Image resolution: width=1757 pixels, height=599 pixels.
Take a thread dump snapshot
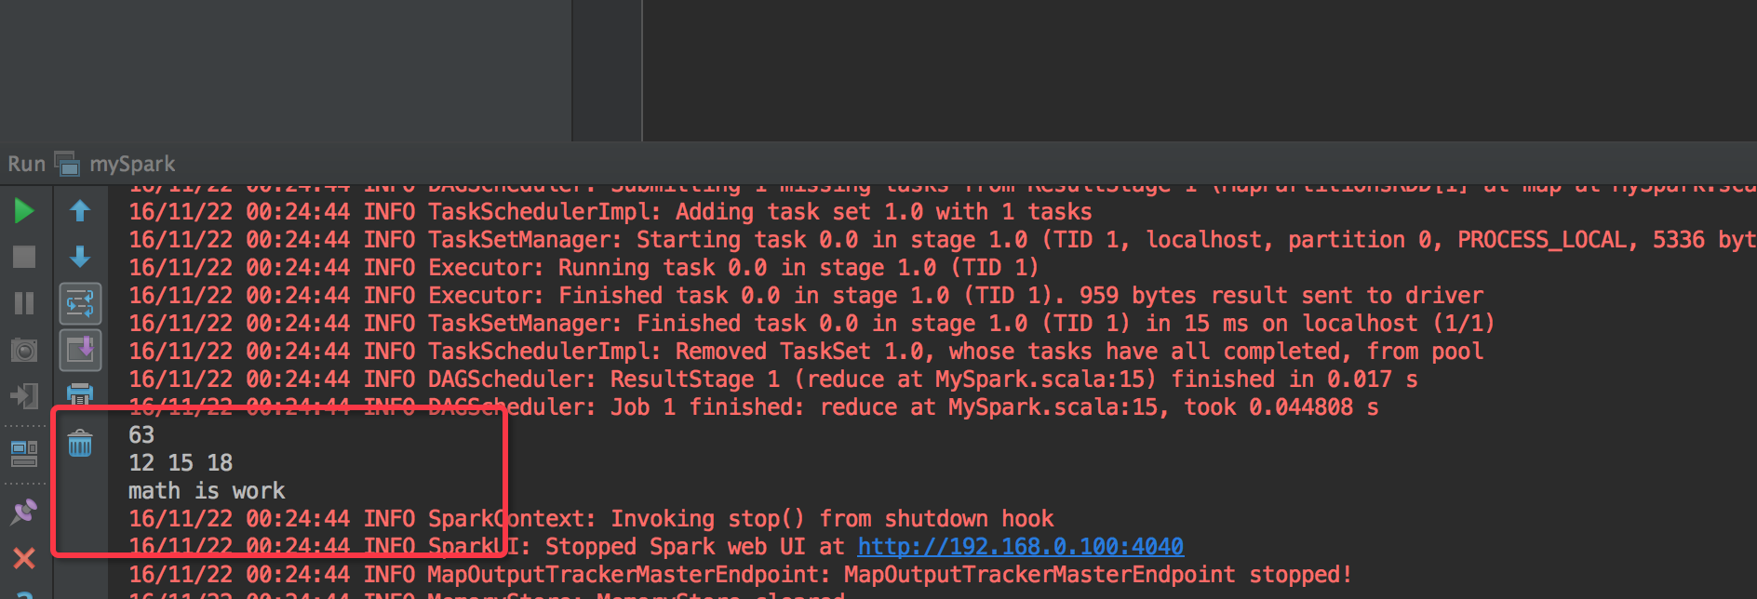point(25,350)
